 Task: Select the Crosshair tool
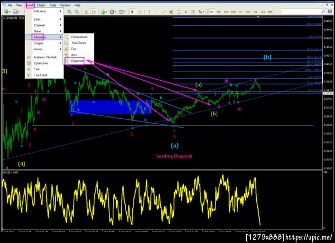(140, 12)
